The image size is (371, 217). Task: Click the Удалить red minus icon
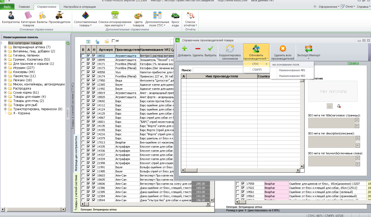coord(198,49)
